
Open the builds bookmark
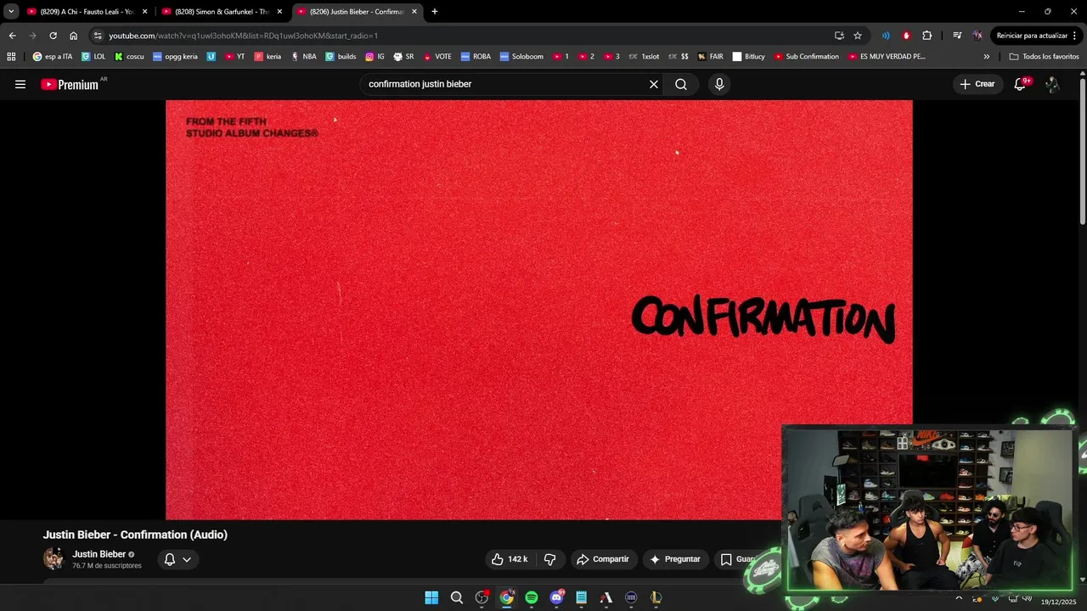[x=341, y=57]
